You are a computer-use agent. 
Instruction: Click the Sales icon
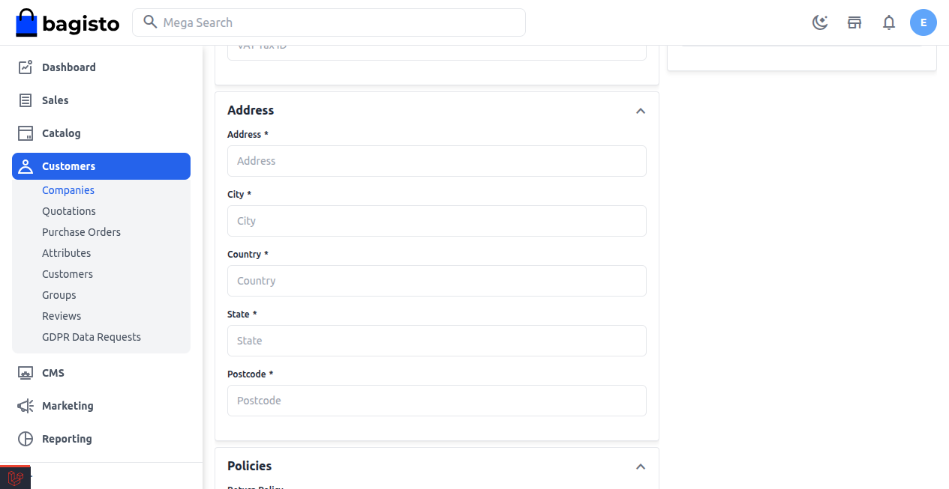[x=25, y=100]
